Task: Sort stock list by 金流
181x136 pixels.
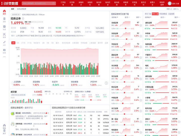Action: click(127, 17)
